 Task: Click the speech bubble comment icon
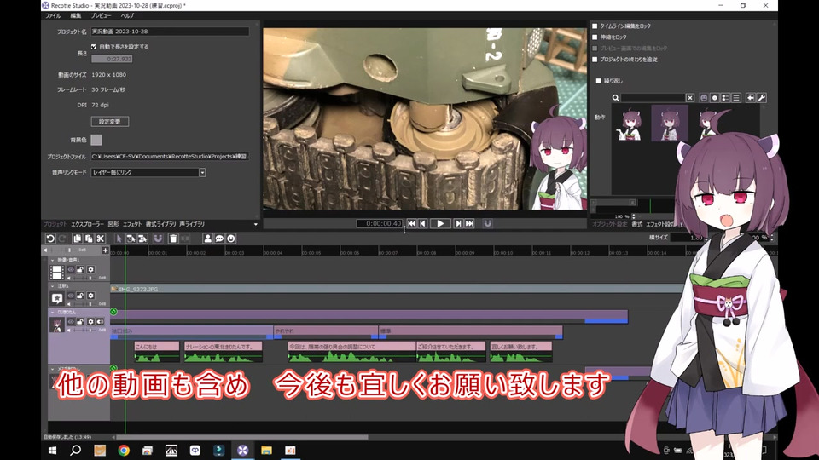coord(219,239)
